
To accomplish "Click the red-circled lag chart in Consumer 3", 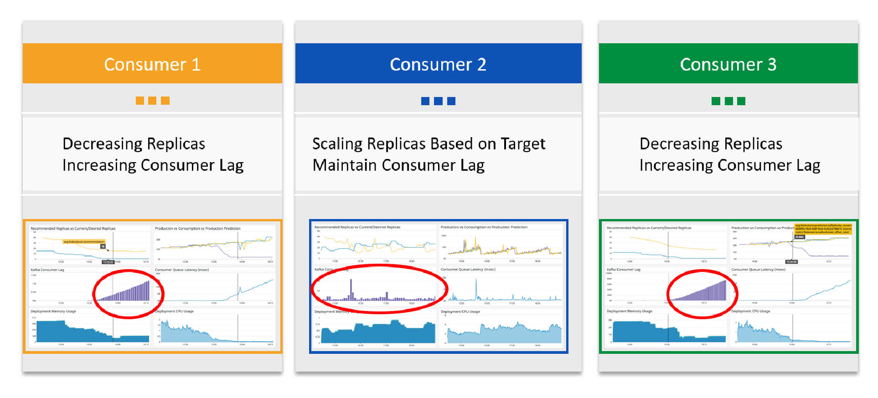I will pyautogui.click(x=702, y=294).
